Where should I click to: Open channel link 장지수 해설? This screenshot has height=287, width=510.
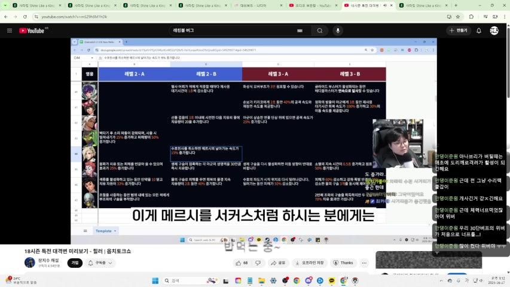click(48, 260)
